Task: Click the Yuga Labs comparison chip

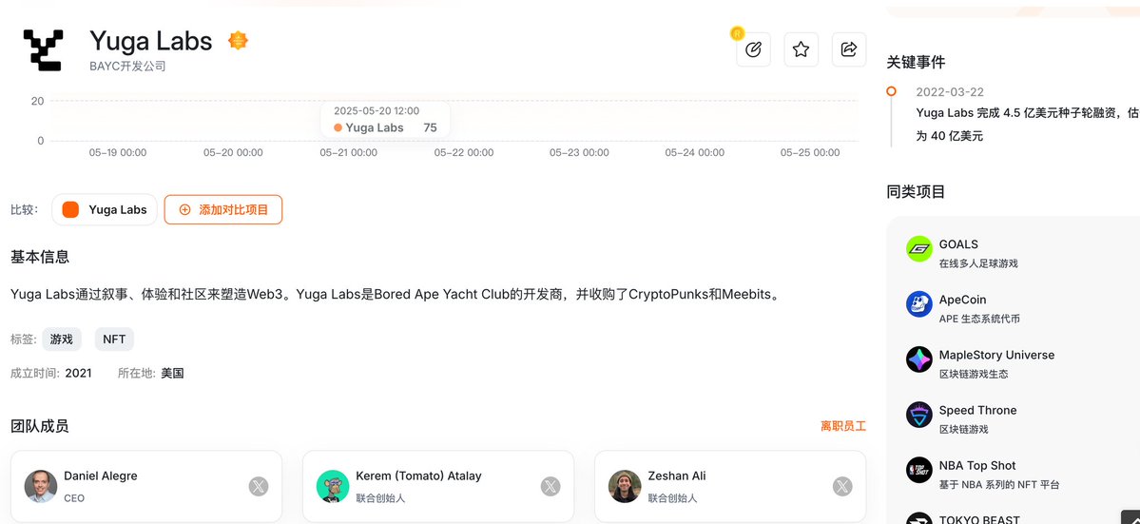Action: (x=105, y=209)
